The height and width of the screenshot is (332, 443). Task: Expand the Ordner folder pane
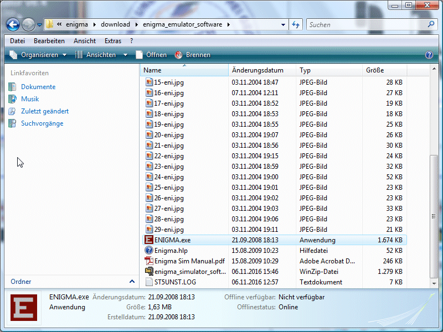(73, 282)
